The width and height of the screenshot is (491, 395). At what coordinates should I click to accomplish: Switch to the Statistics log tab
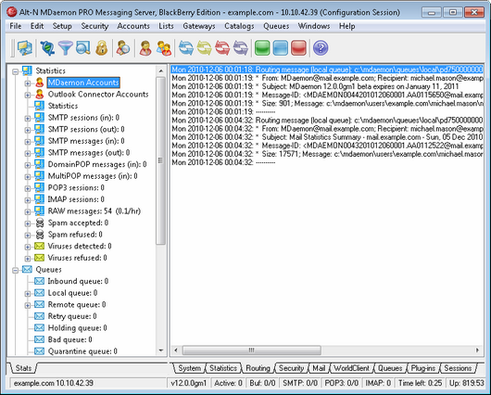click(x=223, y=368)
